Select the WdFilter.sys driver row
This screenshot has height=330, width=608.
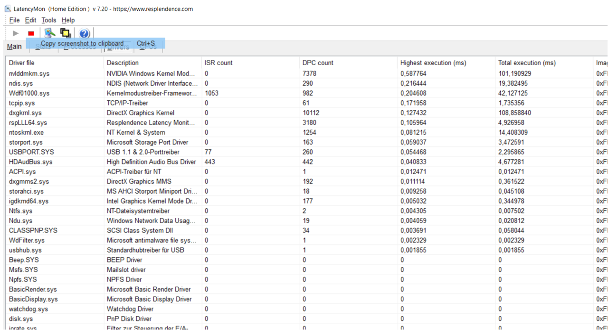tap(306, 240)
